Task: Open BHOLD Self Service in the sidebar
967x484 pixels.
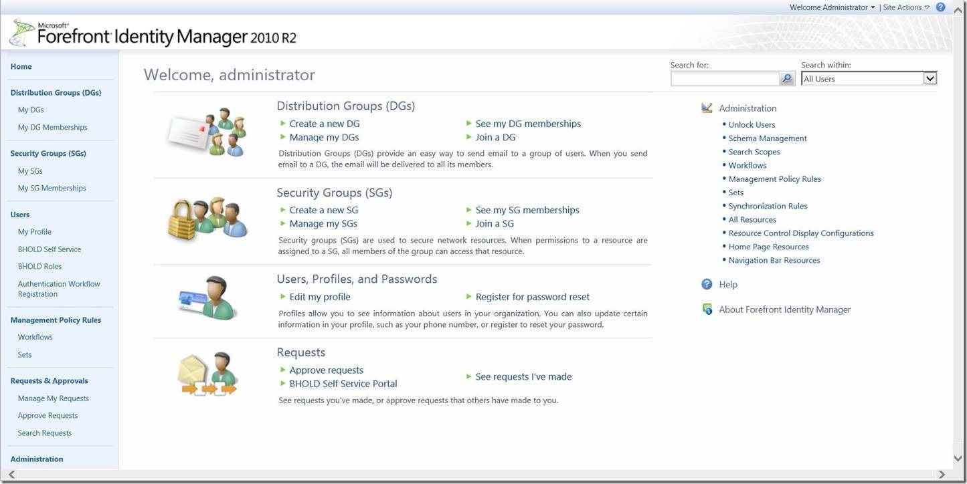Action: pyautogui.click(x=50, y=249)
